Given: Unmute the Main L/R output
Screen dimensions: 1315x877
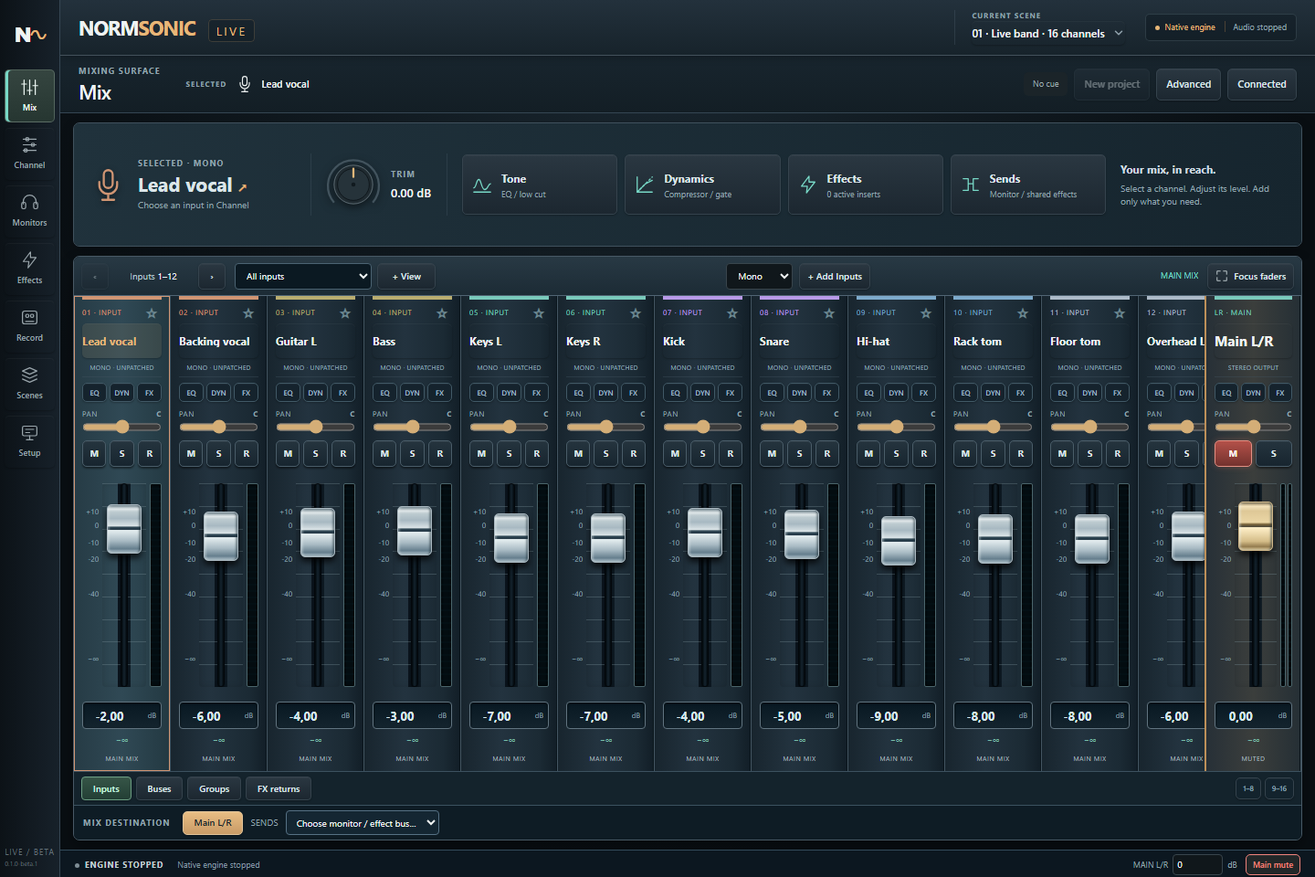Looking at the screenshot, I should 1233,454.
